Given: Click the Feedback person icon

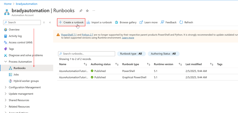Looking at the screenshot, I should (x=162, y=22).
